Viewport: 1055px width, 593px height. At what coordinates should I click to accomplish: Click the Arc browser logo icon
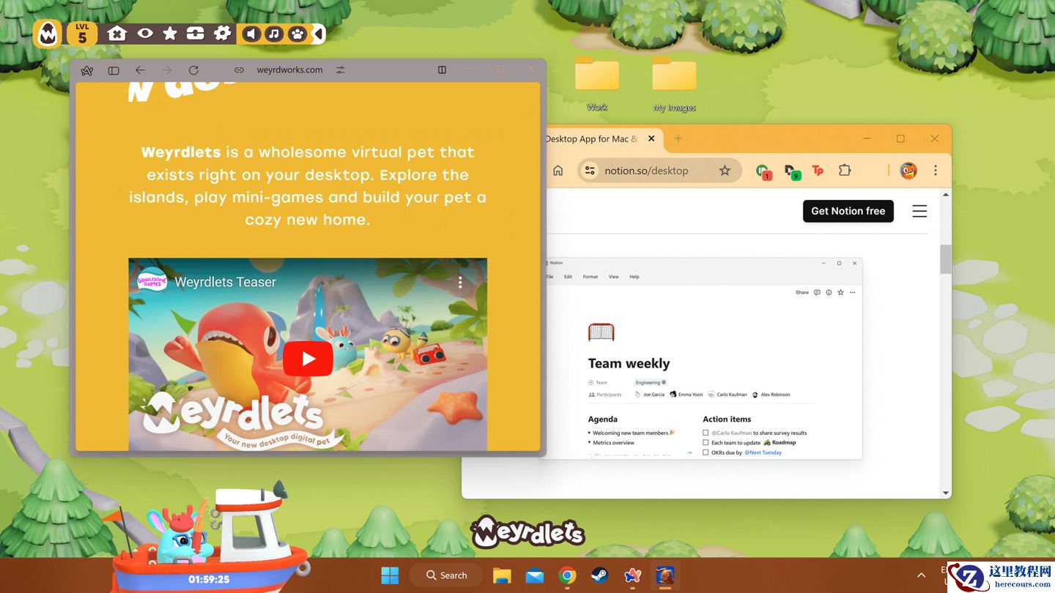click(x=87, y=70)
